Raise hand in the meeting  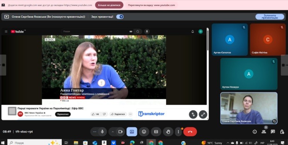coord(168,132)
